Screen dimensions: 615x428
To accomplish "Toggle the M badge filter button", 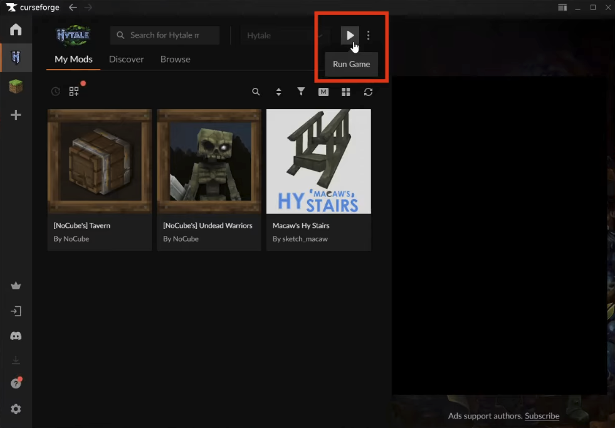I will point(323,92).
